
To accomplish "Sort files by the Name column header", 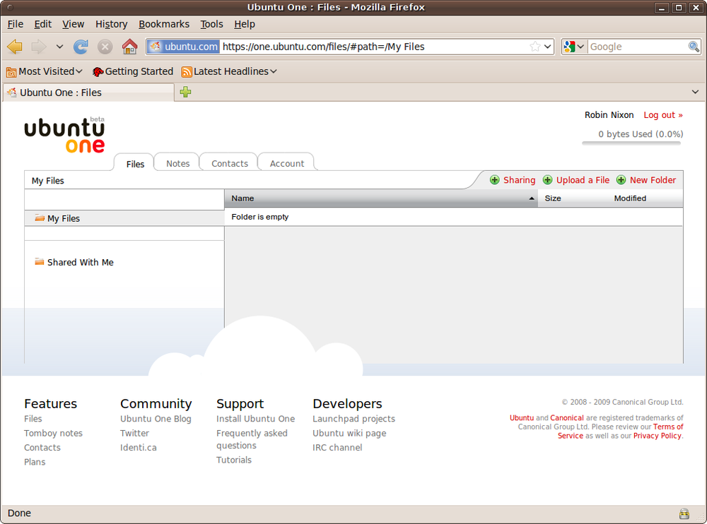I will click(x=243, y=198).
